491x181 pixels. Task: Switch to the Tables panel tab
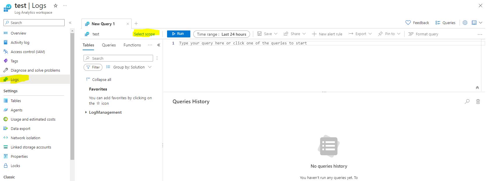(x=88, y=45)
